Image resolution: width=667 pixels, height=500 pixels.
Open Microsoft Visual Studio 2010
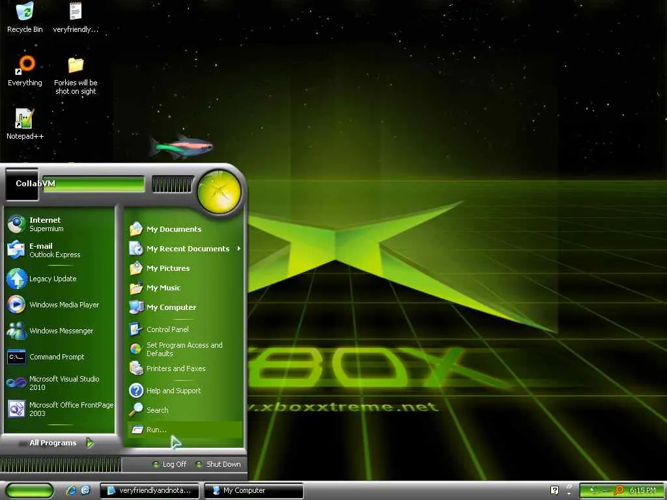point(59,383)
